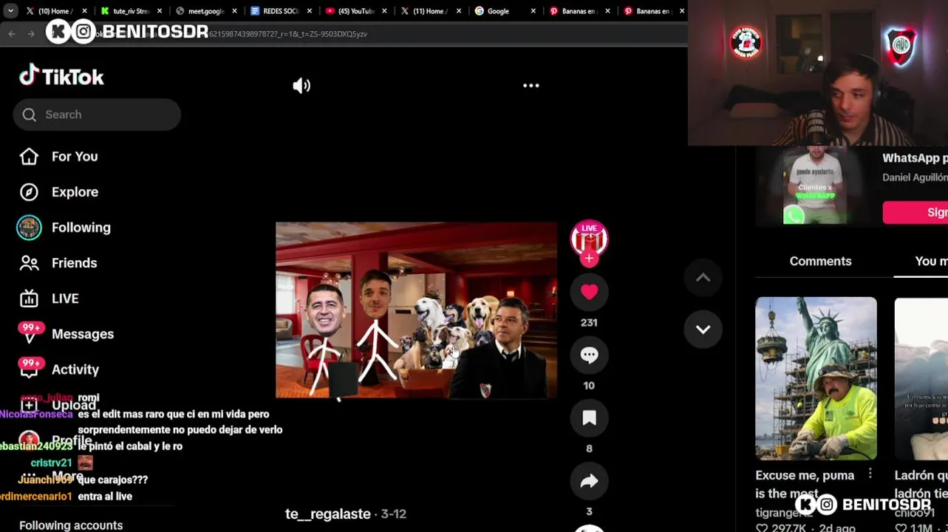Screen dimensions: 948x532
Task: Open the browser tab search dropdown
Action: click(x=10, y=11)
